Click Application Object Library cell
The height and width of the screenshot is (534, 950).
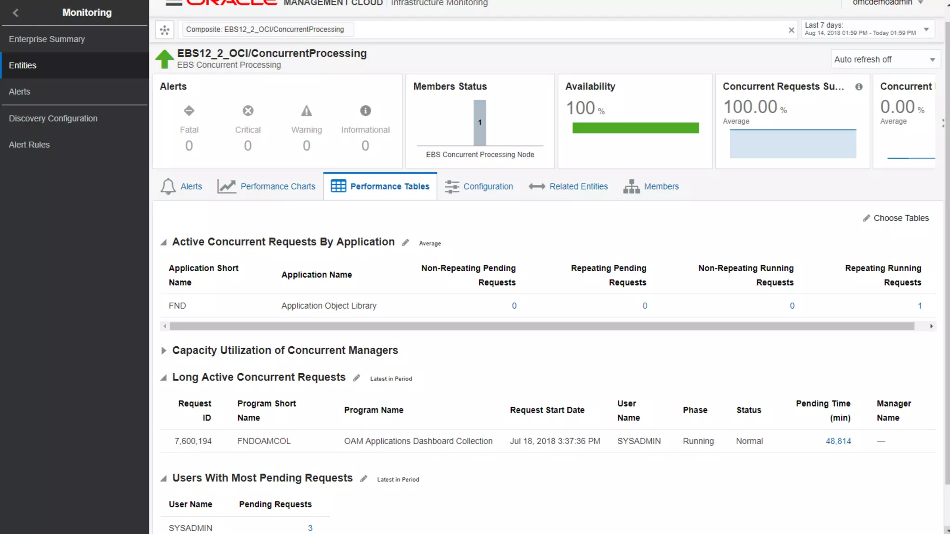tap(329, 305)
